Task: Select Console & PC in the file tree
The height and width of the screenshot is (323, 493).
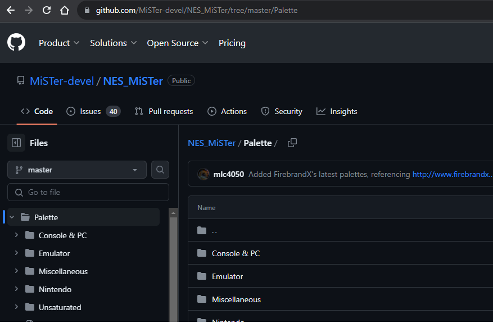Action: pos(62,235)
